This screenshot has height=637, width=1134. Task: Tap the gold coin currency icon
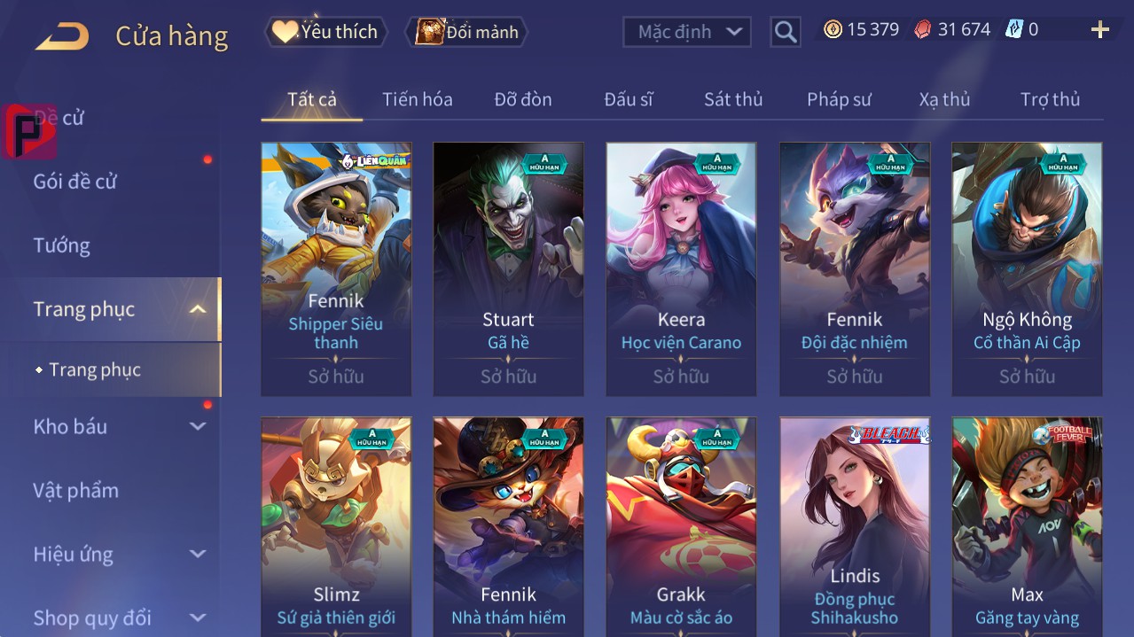(x=833, y=30)
